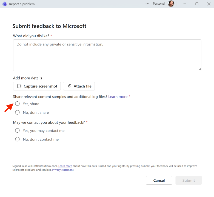Click the text area resize handle
Viewport: 214px width, 197px height.
200,70
